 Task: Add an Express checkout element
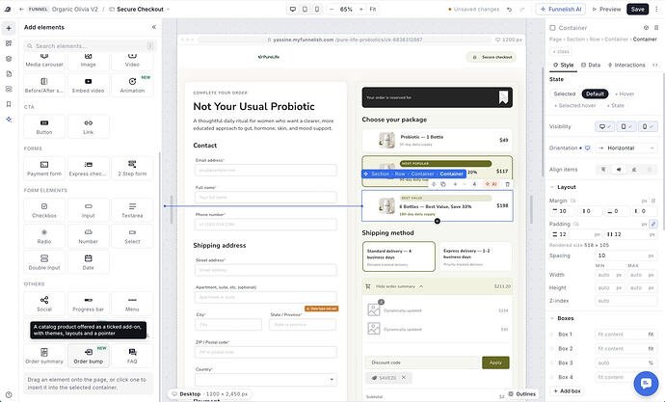(x=88, y=169)
